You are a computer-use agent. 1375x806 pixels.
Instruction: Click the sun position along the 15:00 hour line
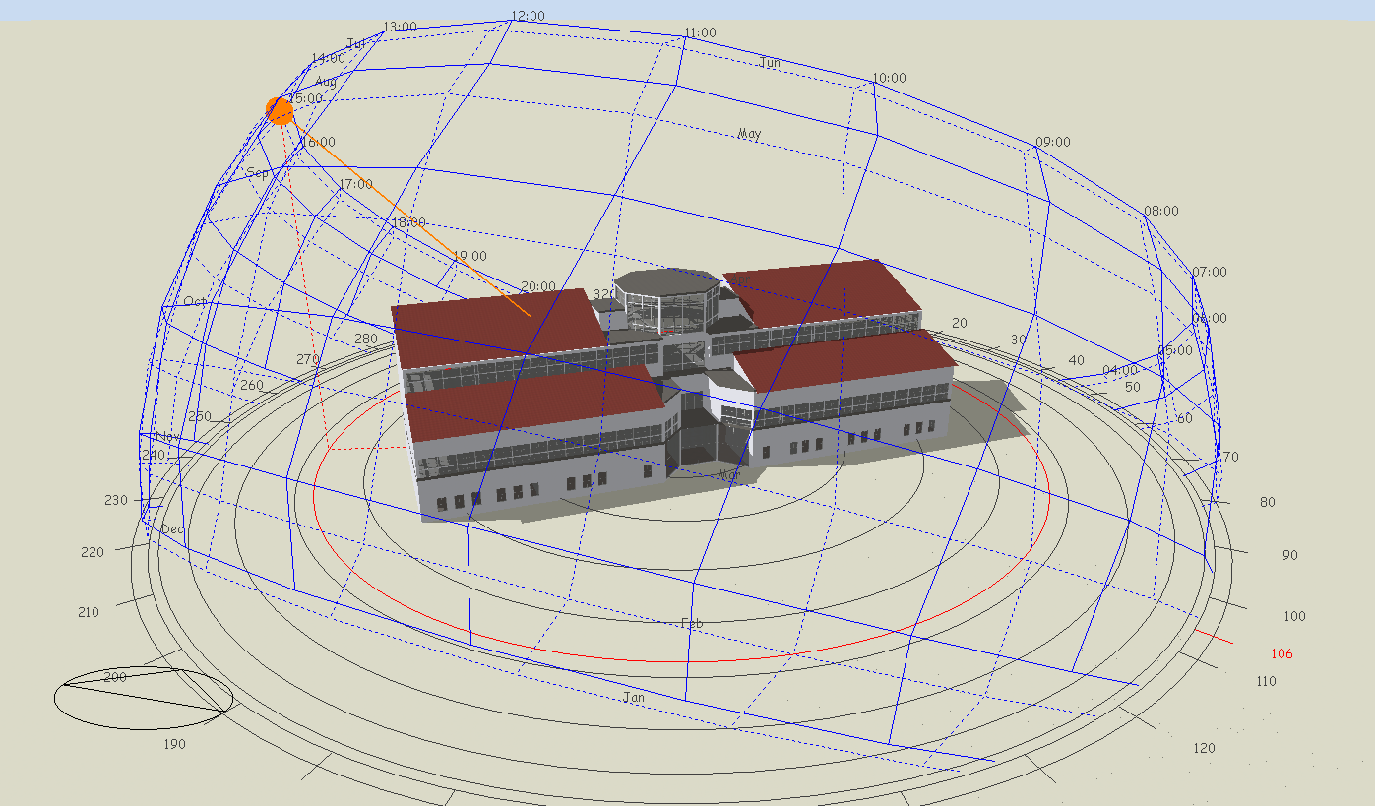tap(279, 110)
